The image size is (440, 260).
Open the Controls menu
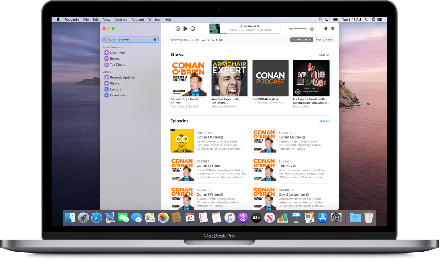(121, 20)
